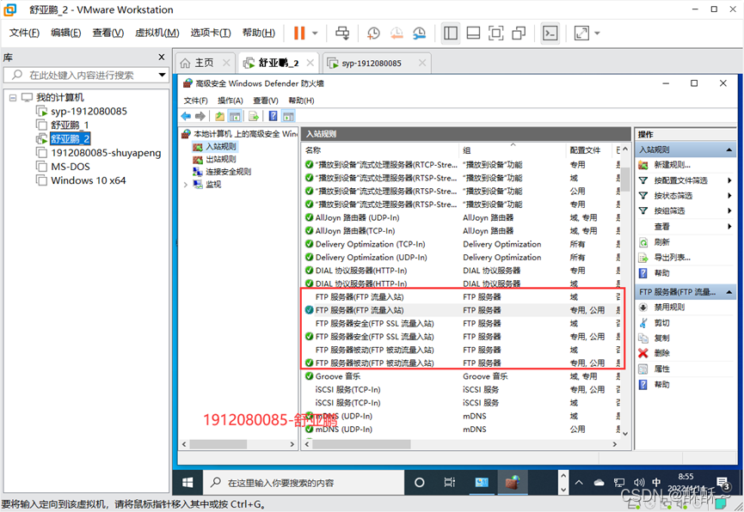Click firewall help toolbar icon
Screen dimensions: 744x512
click(x=274, y=116)
